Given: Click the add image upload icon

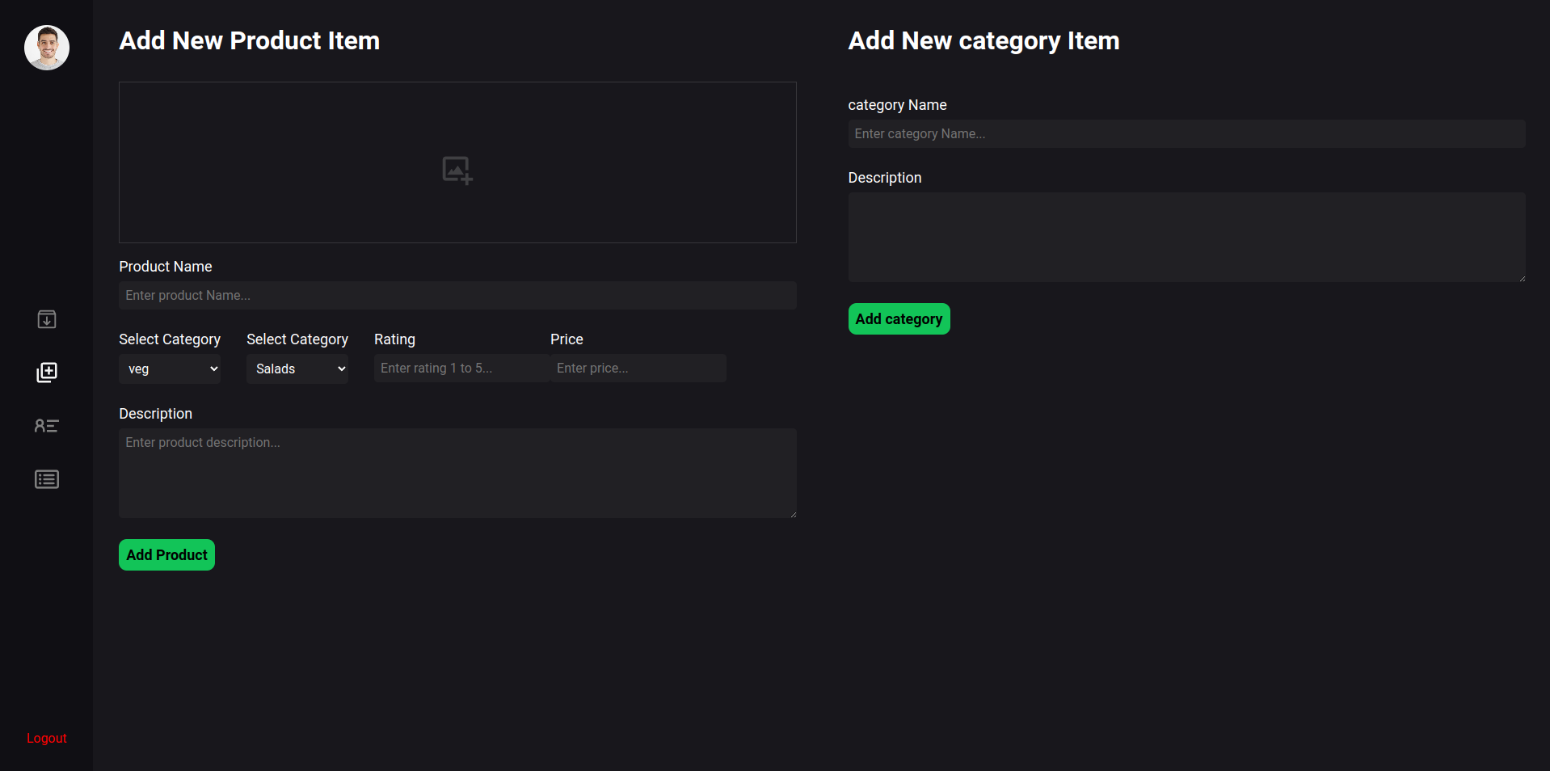Looking at the screenshot, I should (x=457, y=171).
